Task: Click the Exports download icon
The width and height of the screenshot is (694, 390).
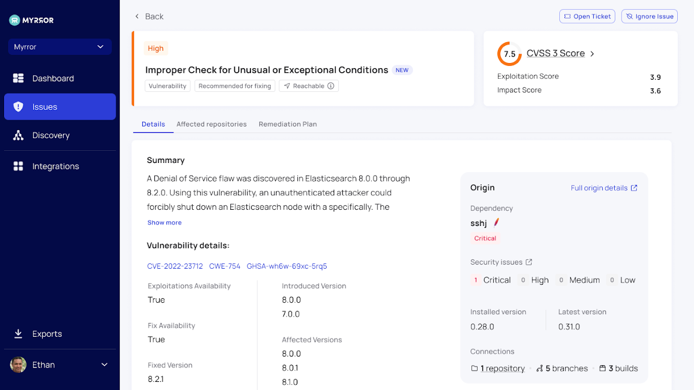Action: tap(19, 334)
